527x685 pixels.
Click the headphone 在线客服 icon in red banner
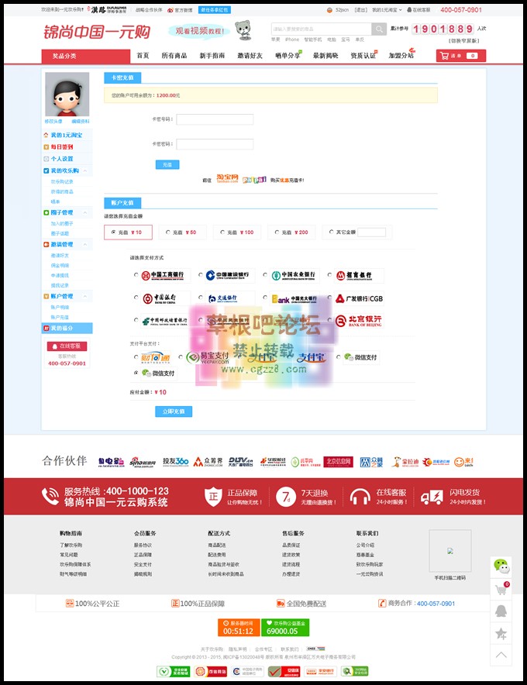[360, 497]
